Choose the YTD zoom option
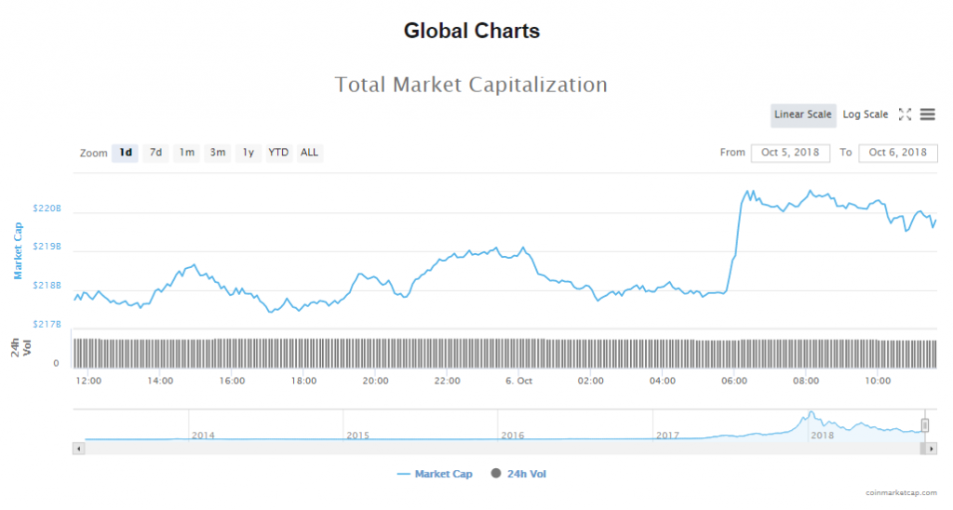Image resolution: width=953 pixels, height=510 pixels. 278,153
